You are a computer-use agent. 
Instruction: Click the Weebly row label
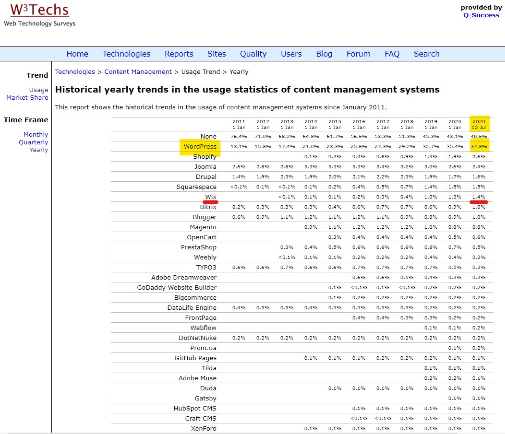(205, 258)
